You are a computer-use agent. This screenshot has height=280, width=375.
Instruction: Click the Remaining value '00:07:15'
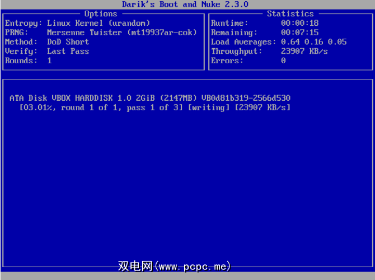pos(299,32)
